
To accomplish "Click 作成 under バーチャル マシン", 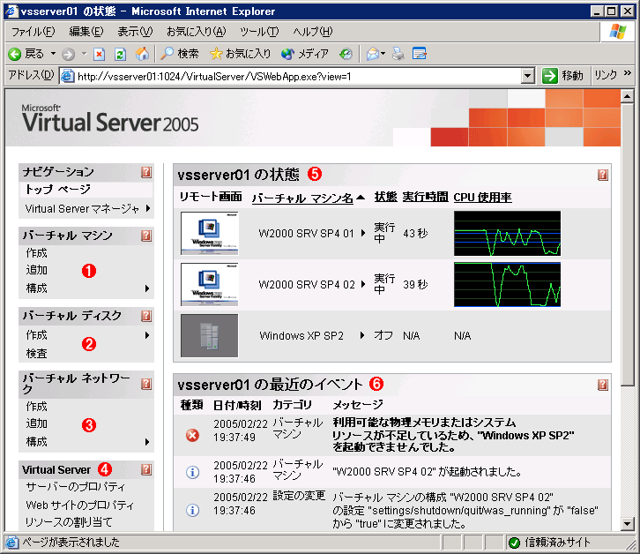I will 37,253.
